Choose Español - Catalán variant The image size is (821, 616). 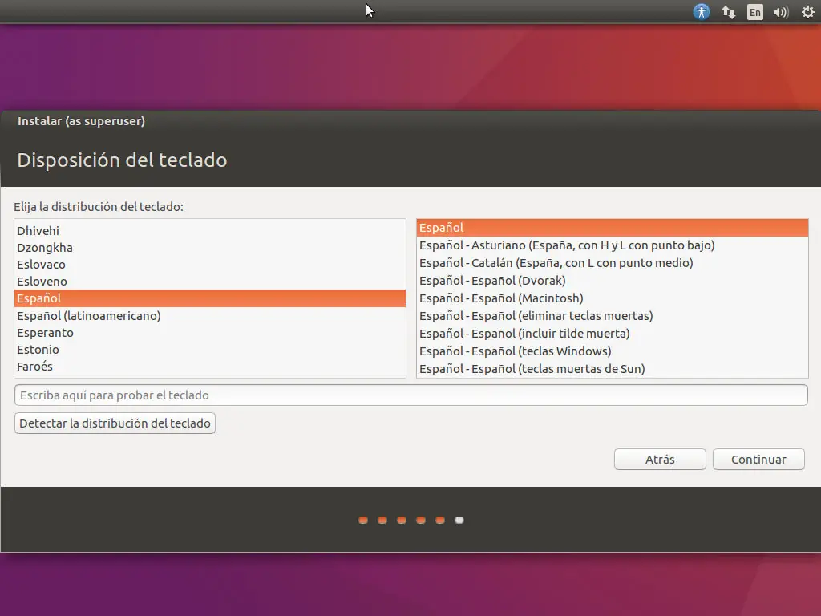pos(612,263)
